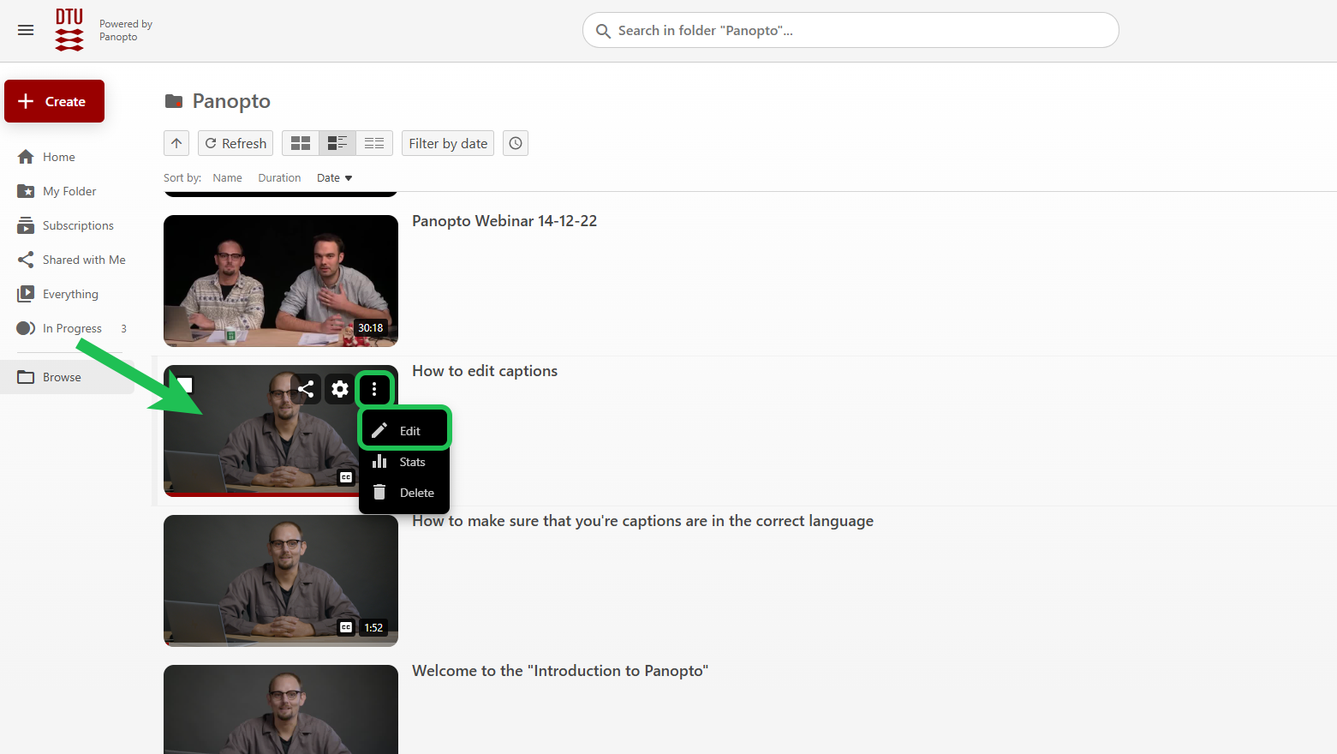Open settings gear on How to edit captions
Viewport: 1337px width, 754px height.
tap(340, 389)
